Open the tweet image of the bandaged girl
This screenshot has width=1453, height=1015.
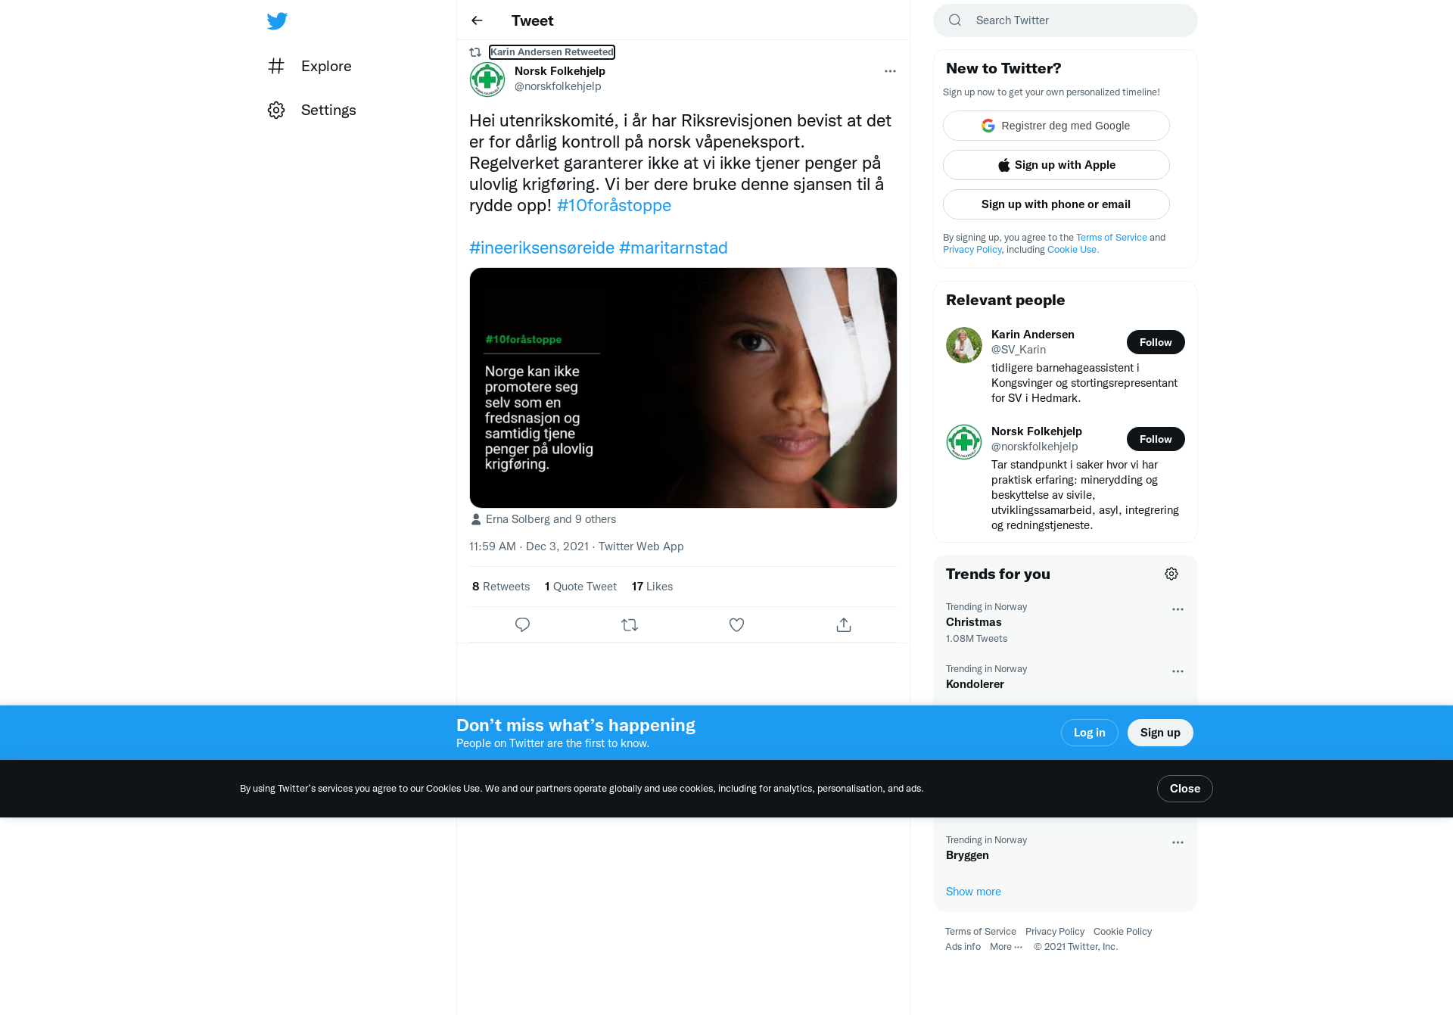point(683,388)
